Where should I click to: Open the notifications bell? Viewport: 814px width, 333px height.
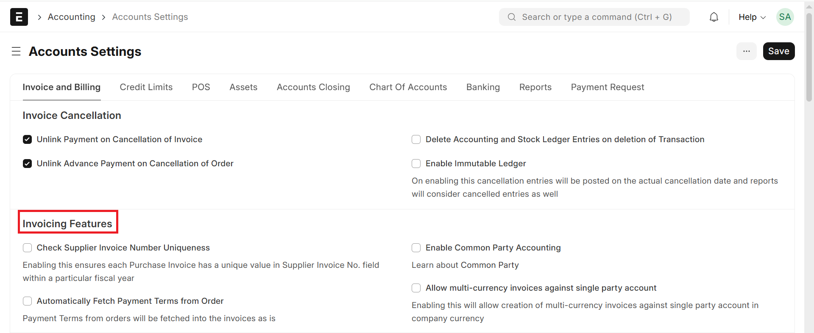pyautogui.click(x=714, y=17)
